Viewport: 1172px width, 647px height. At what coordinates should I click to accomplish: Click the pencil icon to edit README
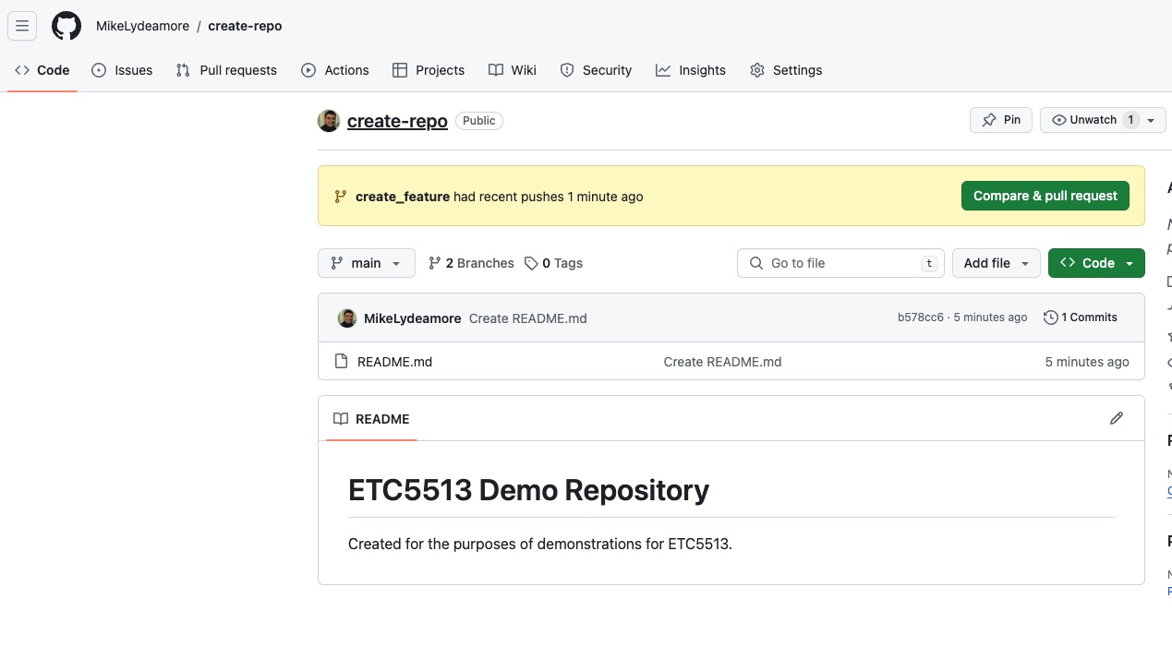coord(1116,419)
